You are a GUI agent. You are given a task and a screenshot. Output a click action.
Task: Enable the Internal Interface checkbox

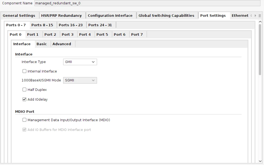tap(24, 71)
